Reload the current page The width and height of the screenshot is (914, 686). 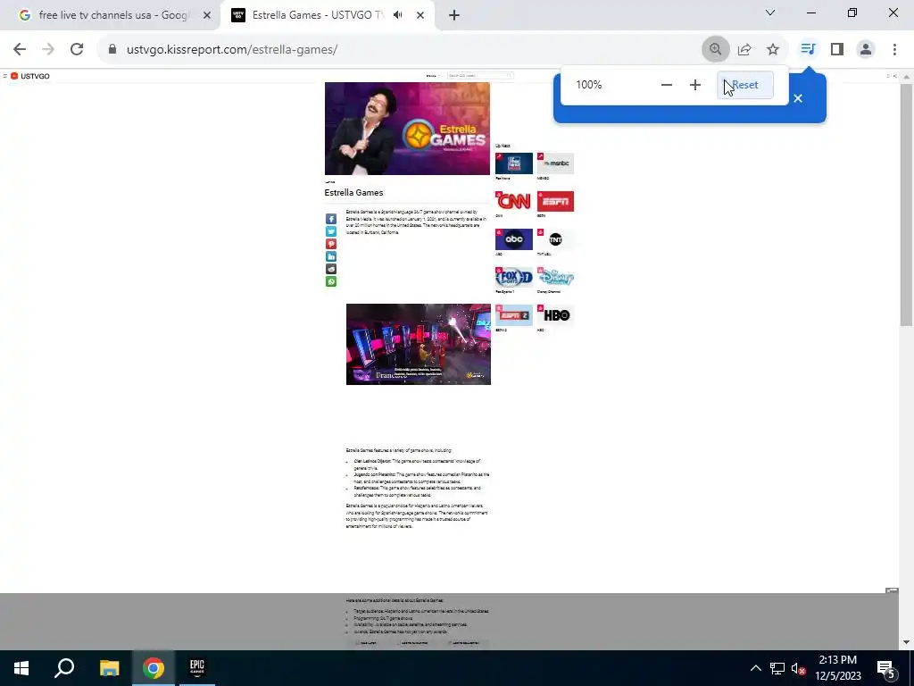[77, 50]
